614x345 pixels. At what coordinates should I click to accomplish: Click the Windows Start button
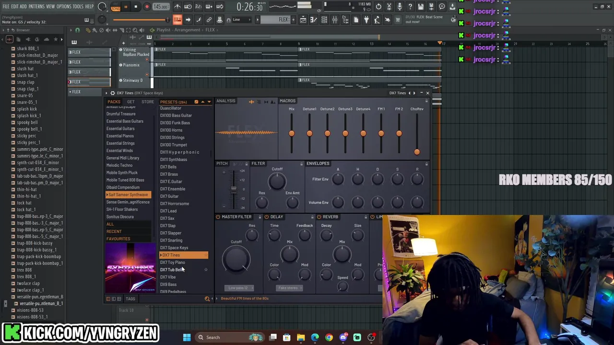tap(187, 337)
